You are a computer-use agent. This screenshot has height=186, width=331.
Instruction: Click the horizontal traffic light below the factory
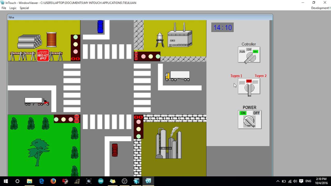[x=147, y=56]
